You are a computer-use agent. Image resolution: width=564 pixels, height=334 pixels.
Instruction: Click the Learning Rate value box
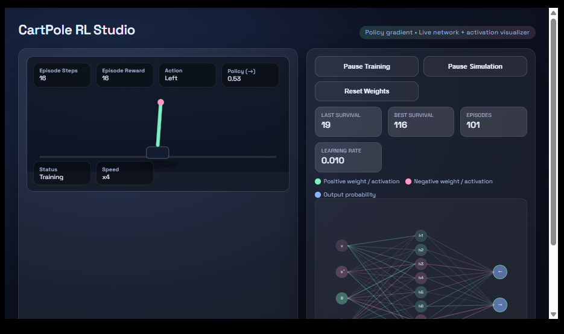[x=348, y=157]
